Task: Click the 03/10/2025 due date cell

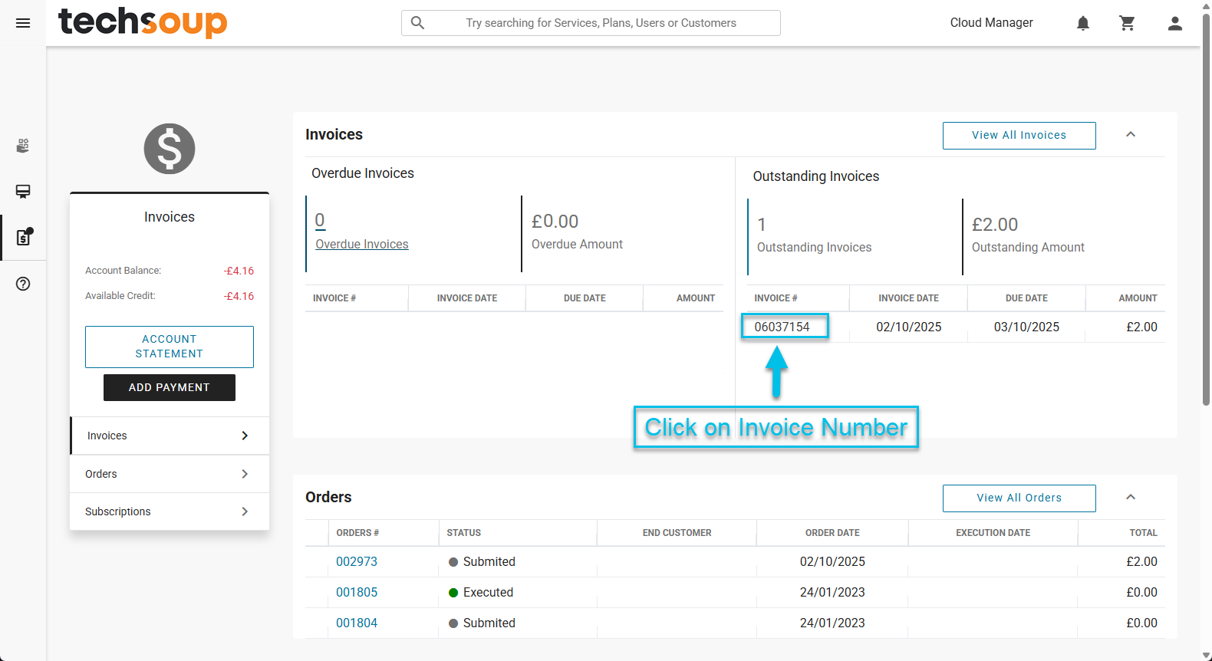Action: pos(1026,327)
